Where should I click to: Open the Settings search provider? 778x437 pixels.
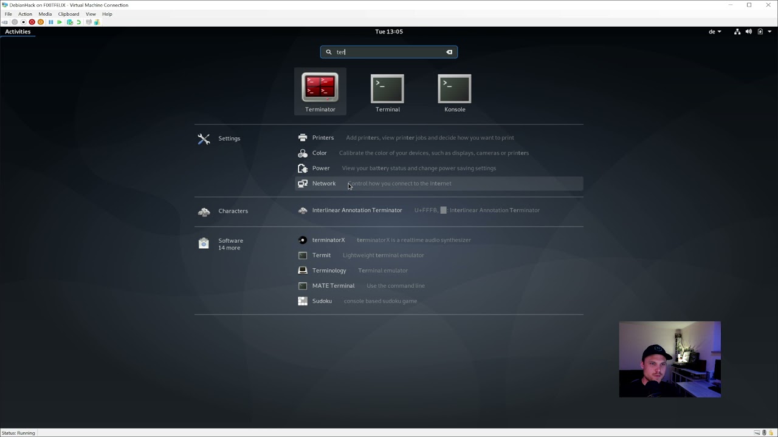pyautogui.click(x=219, y=138)
